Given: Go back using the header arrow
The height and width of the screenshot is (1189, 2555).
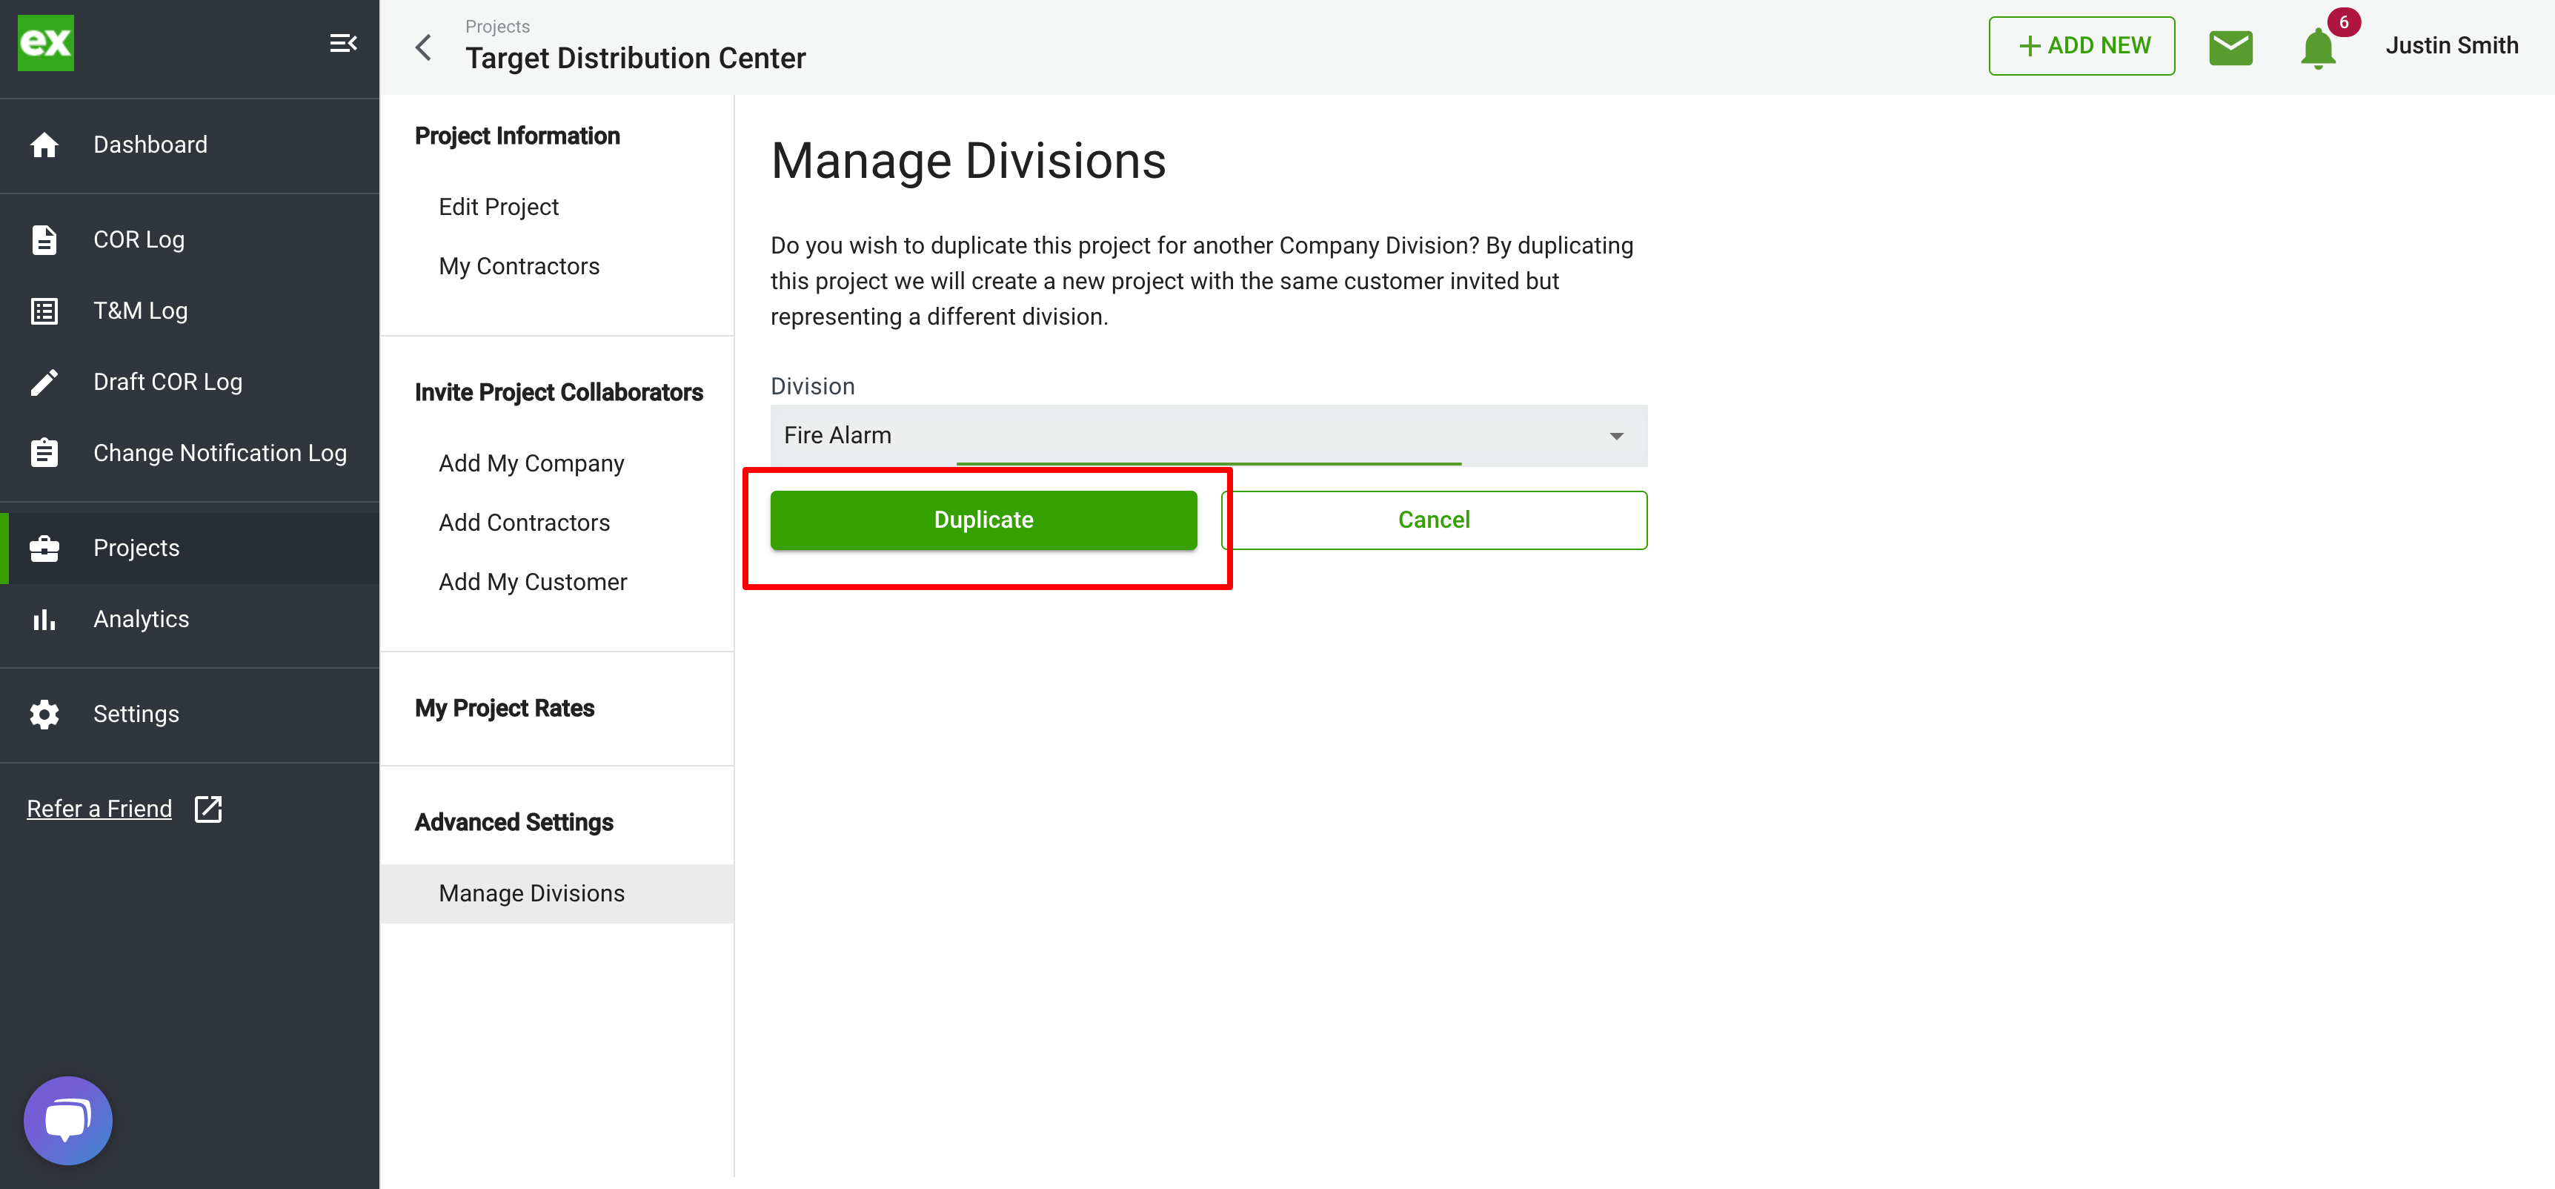Looking at the screenshot, I should coord(424,47).
